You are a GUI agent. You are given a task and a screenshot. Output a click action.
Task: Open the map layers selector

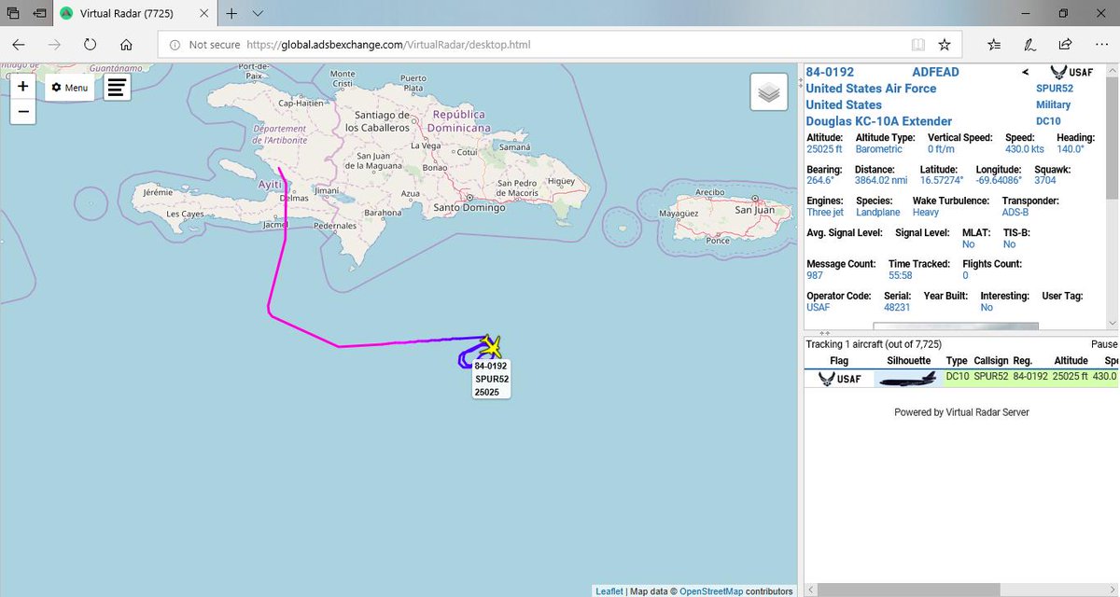click(769, 92)
